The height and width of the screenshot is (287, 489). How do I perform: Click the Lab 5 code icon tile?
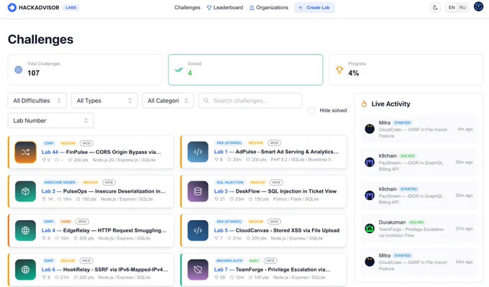pyautogui.click(x=198, y=231)
